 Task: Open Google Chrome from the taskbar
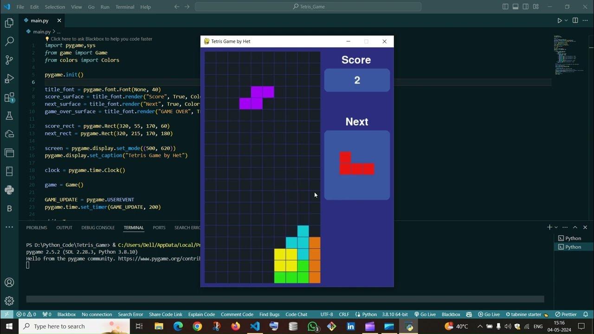pyautogui.click(x=197, y=327)
